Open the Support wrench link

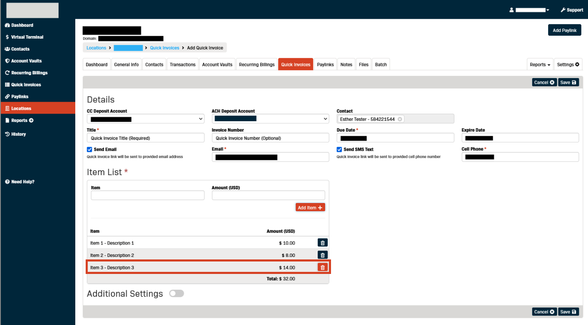572,10
